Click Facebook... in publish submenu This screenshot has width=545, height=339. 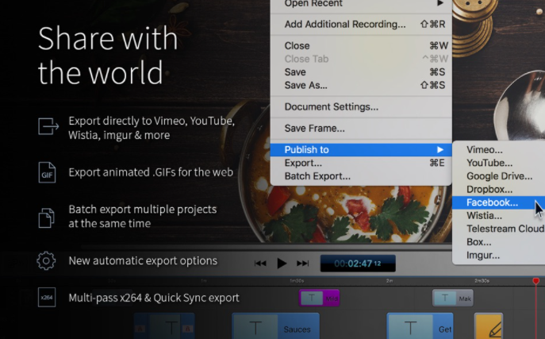coord(498,202)
